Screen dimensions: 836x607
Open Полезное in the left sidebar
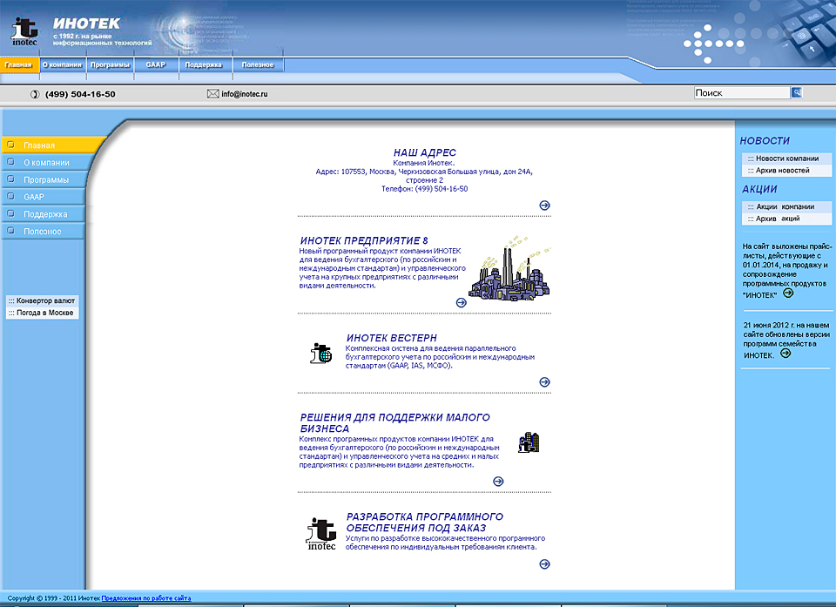(x=44, y=231)
